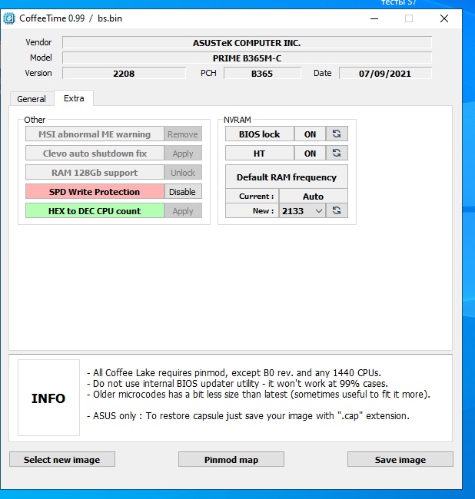Click the Clevo auto shutdown fix label
475x499 pixels.
point(95,154)
